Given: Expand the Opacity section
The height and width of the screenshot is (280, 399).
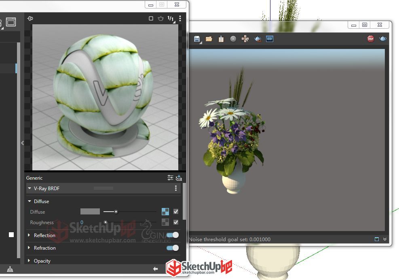Looking at the screenshot, I should [29, 261].
